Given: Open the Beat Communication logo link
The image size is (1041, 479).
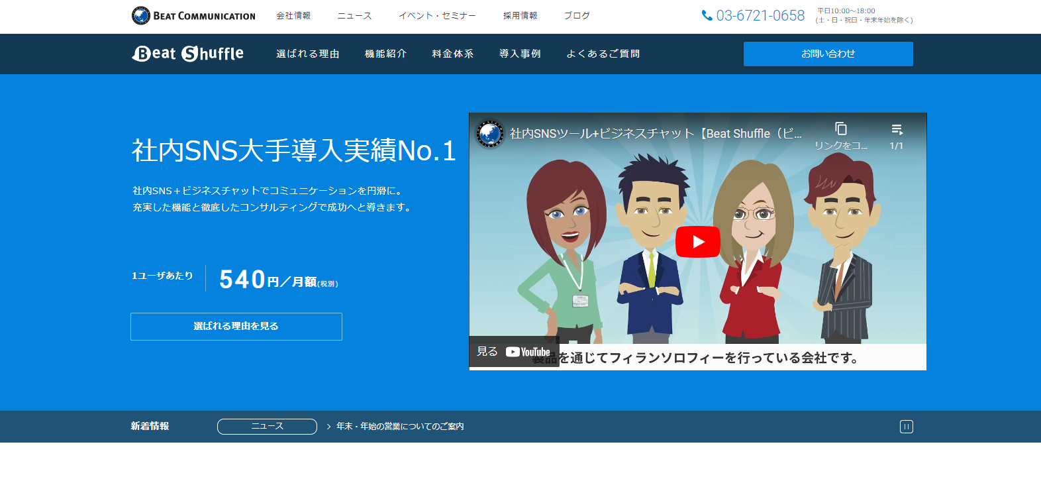Looking at the screenshot, I should (193, 15).
